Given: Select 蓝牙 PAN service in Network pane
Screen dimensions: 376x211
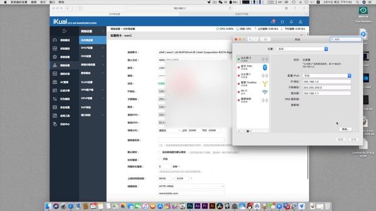Looking at the screenshot, I should [x=253, y=67].
